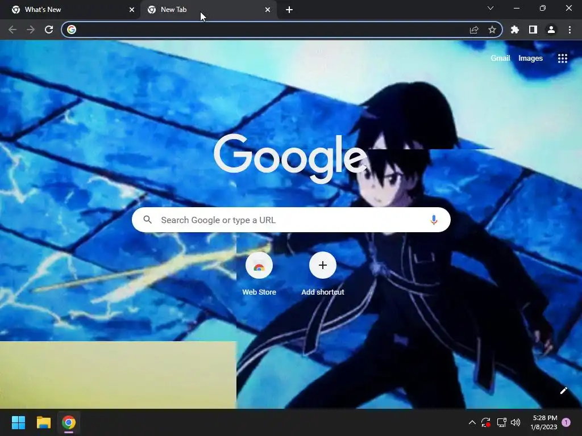Select the New Tab tab
This screenshot has width=582, height=436.
208,10
